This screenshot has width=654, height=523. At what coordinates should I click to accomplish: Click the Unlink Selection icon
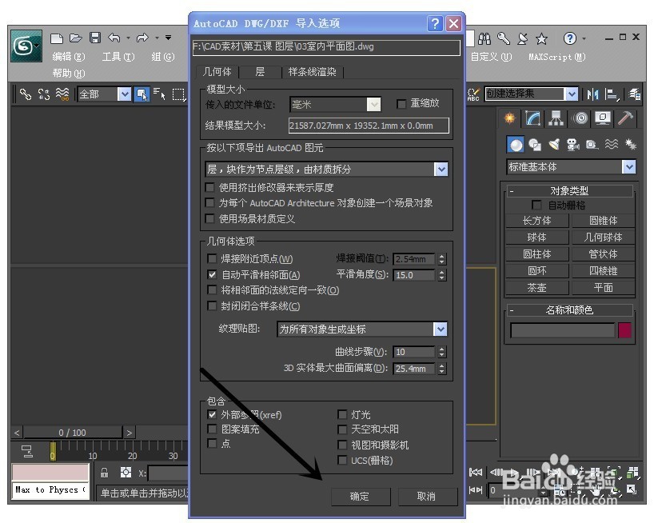point(44,94)
